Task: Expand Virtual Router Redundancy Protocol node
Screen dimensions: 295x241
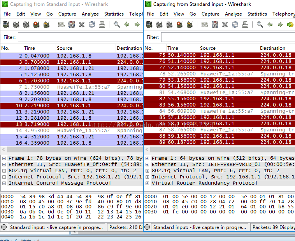Action: click(x=147, y=183)
